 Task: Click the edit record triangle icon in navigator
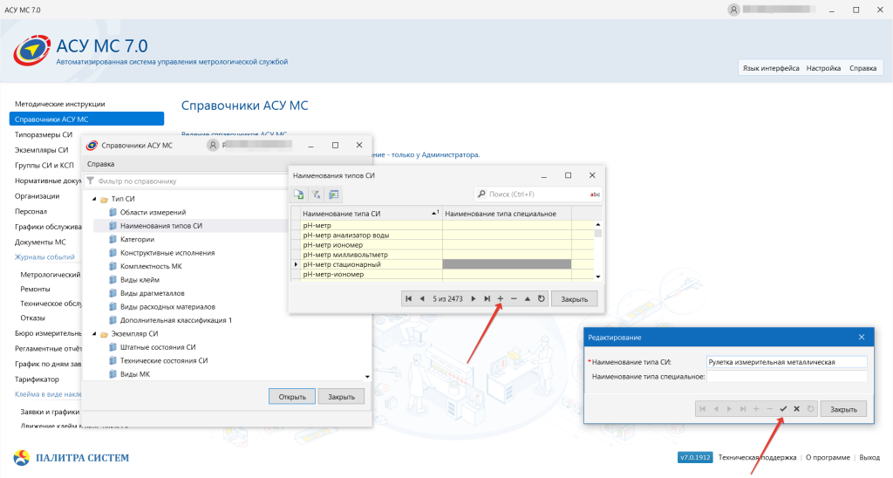[528, 298]
